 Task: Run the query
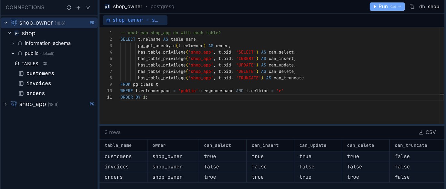click(x=387, y=6)
